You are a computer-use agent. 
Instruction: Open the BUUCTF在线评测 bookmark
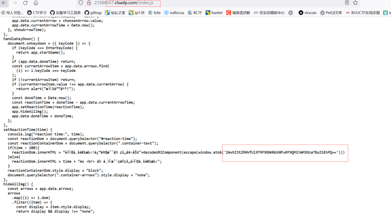pos(363,13)
